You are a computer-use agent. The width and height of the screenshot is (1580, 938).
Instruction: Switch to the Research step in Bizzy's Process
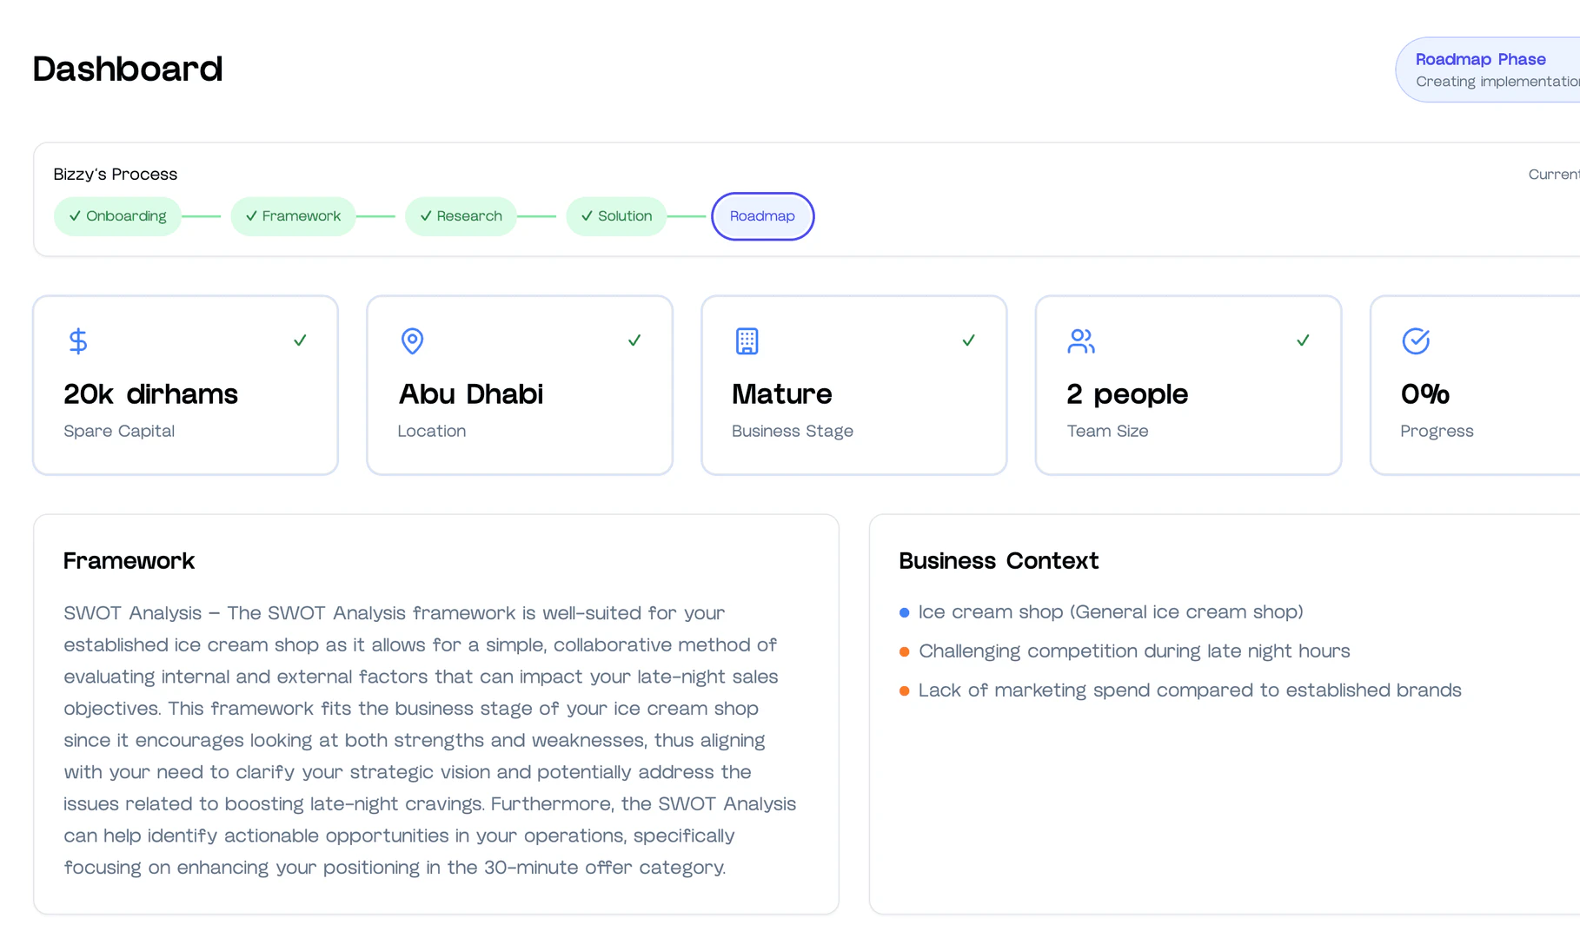coord(461,216)
